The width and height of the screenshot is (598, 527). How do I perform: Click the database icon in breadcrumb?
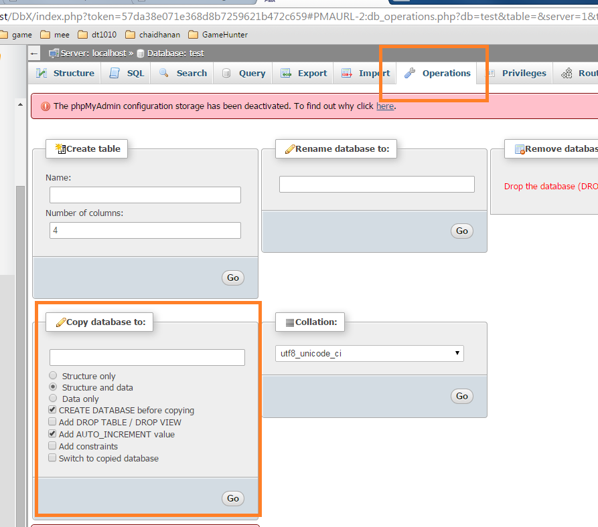coord(141,54)
